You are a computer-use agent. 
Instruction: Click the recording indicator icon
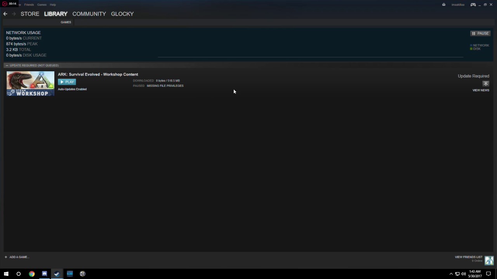pos(5,4)
